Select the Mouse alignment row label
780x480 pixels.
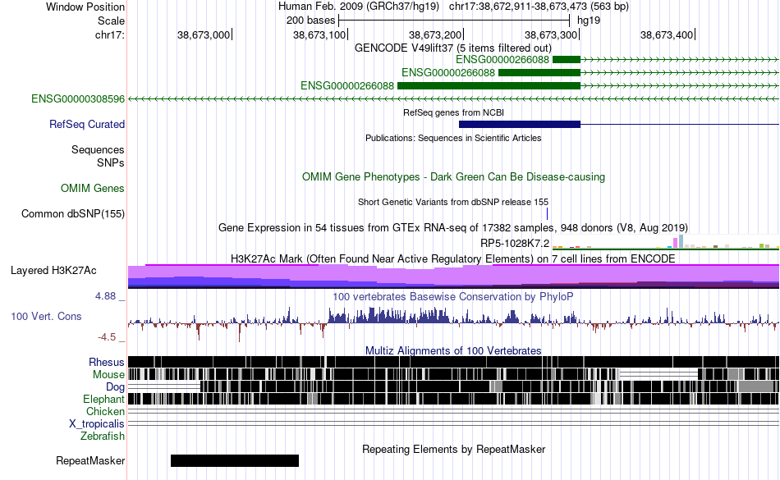click(x=108, y=375)
